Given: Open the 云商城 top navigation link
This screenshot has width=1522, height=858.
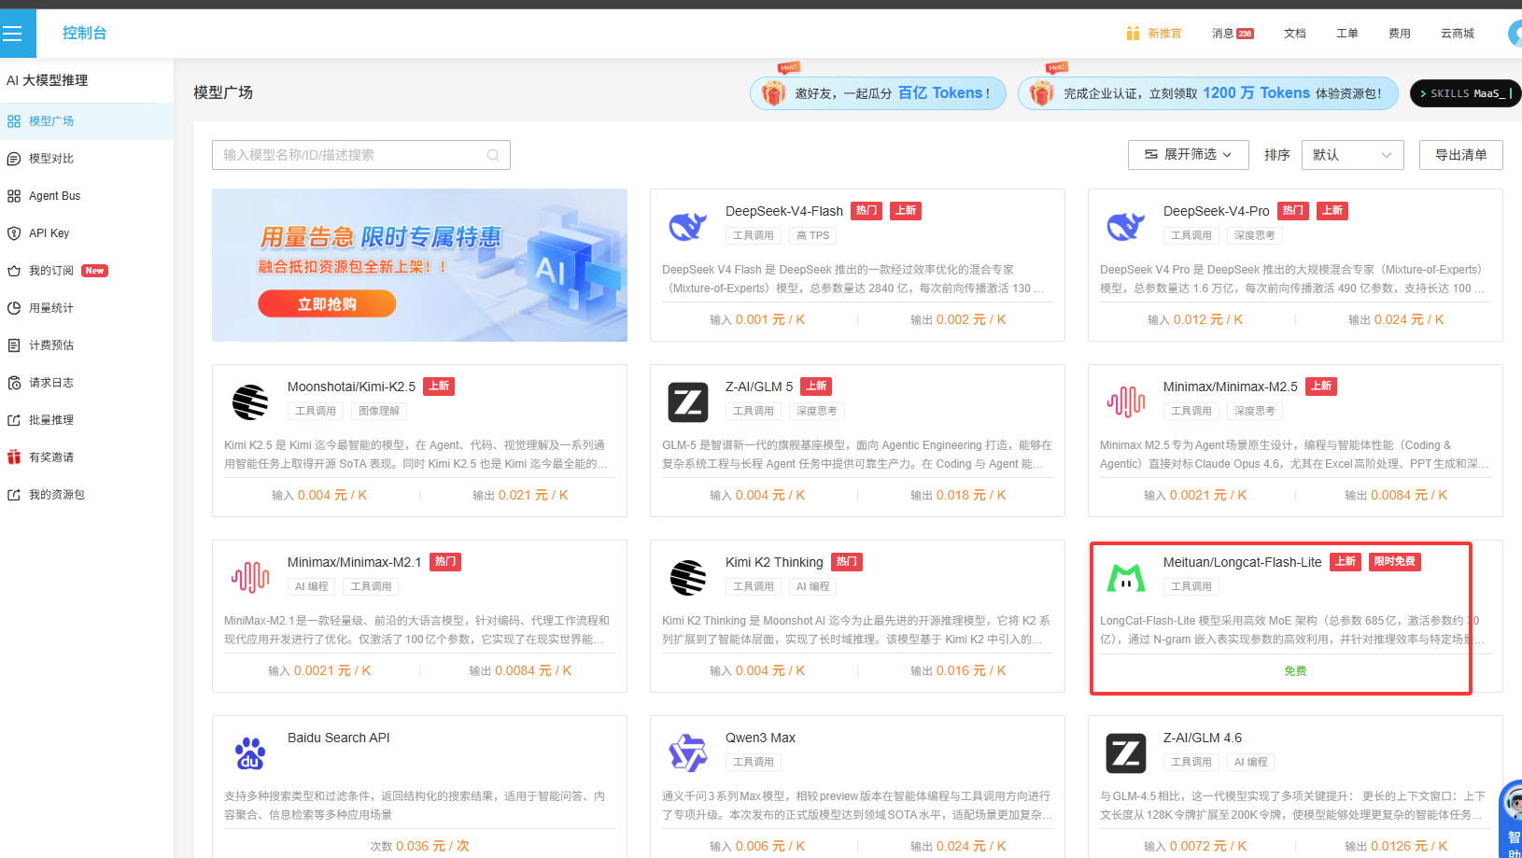Looking at the screenshot, I should click(x=1458, y=34).
